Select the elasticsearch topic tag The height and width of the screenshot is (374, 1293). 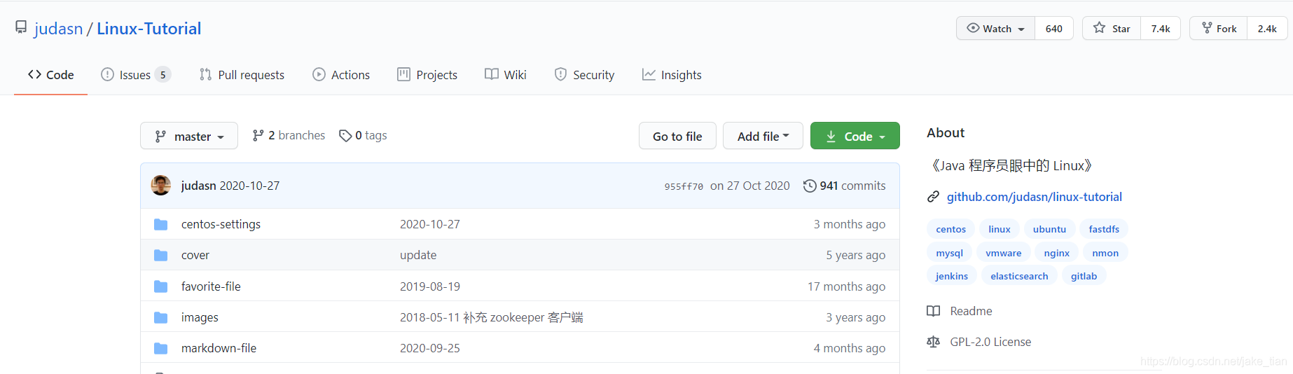1019,276
